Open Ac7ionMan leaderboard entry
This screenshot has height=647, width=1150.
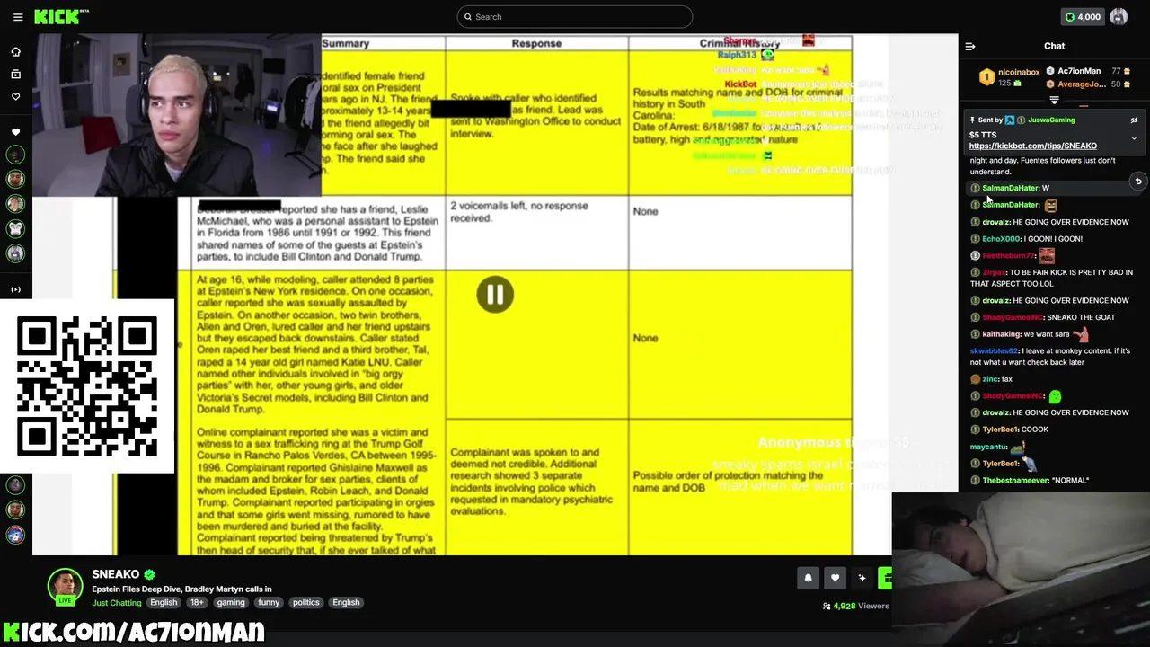[1089, 71]
